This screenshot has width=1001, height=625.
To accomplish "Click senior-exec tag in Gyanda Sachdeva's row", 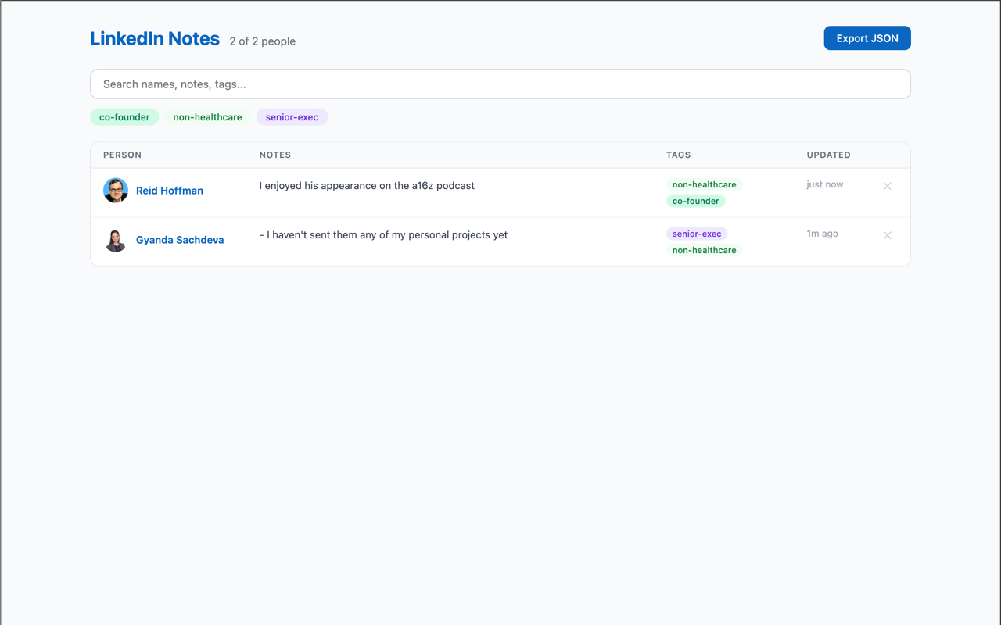I will (x=697, y=234).
